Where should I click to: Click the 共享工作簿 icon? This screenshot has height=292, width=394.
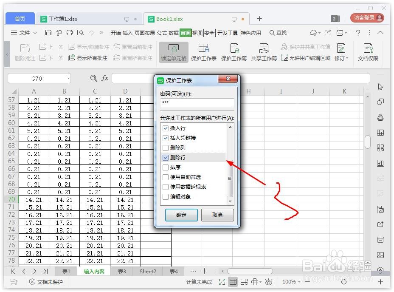click(x=264, y=52)
